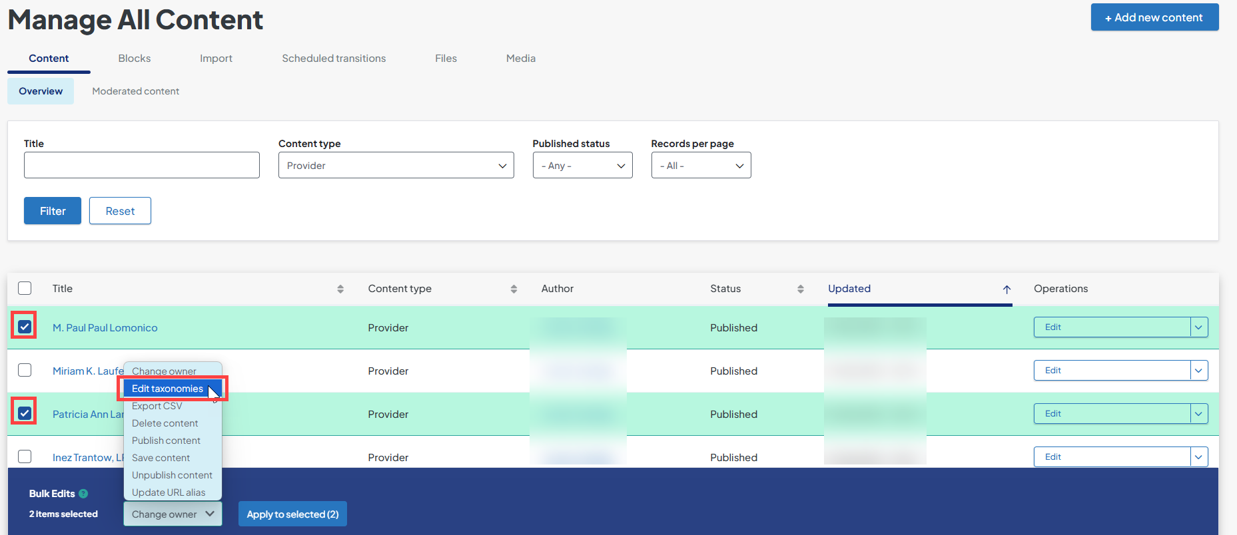
Task: Click the Title column header text
Action: (63, 289)
